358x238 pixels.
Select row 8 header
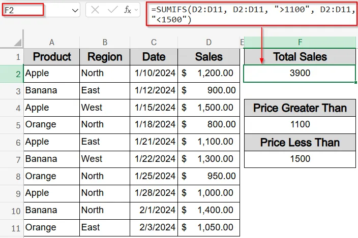pos(12,177)
